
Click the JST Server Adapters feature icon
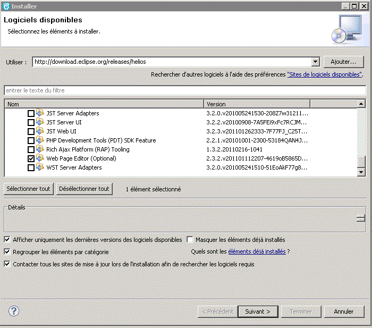click(x=40, y=113)
